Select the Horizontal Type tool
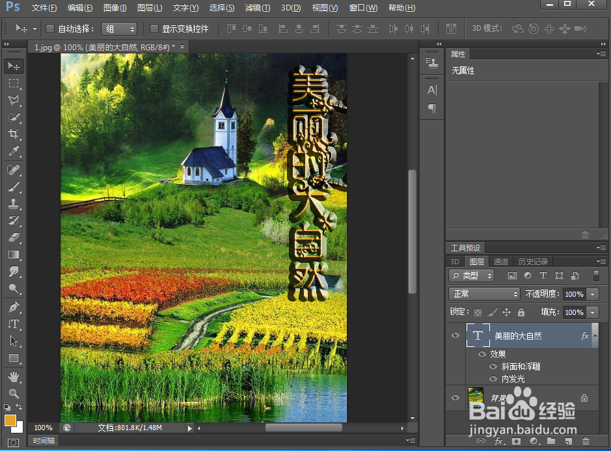This screenshot has width=611, height=451. tap(14, 323)
